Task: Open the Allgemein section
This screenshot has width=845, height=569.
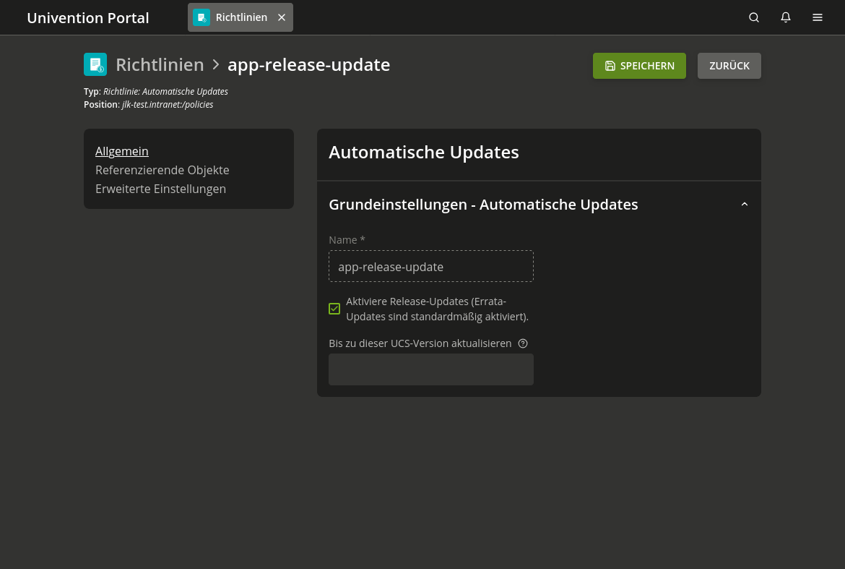Action: coord(121,151)
